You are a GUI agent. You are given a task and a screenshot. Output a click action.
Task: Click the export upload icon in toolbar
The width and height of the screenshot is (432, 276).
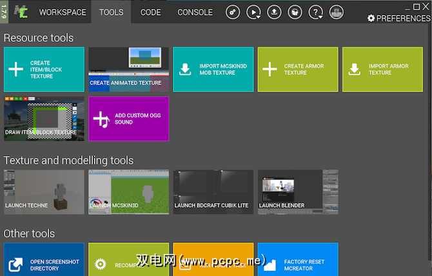coord(274,12)
